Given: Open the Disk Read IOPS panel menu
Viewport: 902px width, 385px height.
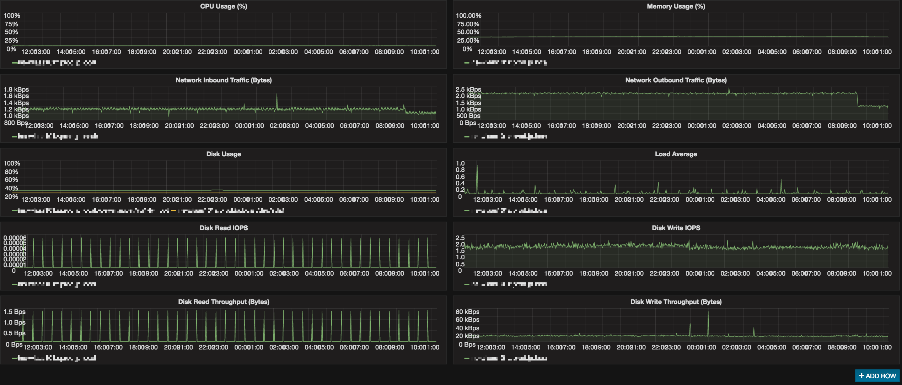Looking at the screenshot, I should click(x=223, y=228).
